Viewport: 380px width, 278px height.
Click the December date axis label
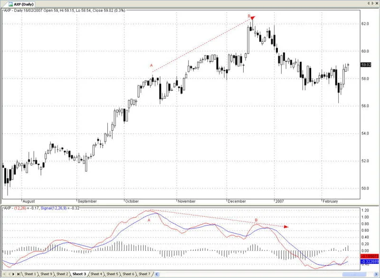point(237,201)
